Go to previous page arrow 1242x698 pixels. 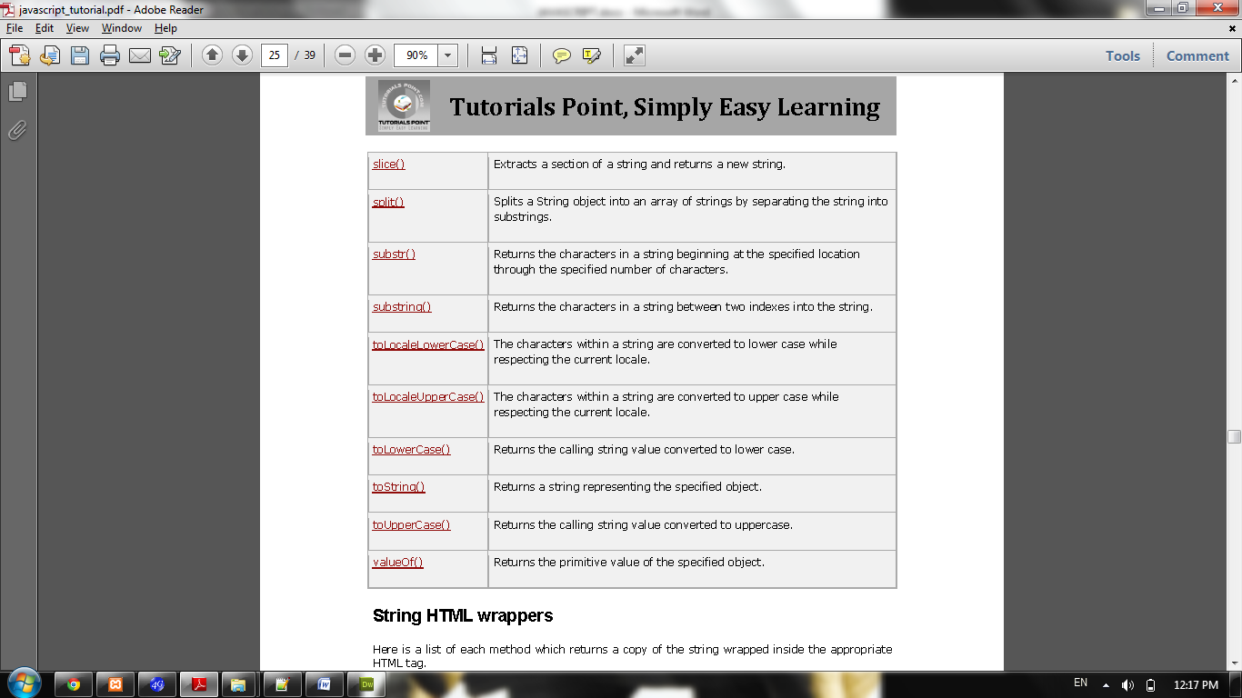click(212, 55)
